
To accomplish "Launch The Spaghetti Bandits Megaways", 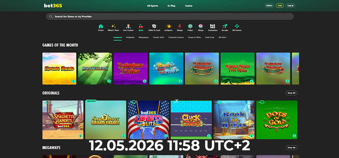I will pyautogui.click(x=63, y=120).
